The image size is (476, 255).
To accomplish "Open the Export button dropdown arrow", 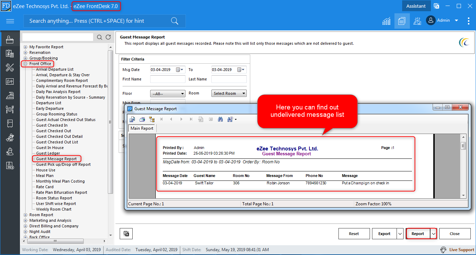I will [400, 234].
